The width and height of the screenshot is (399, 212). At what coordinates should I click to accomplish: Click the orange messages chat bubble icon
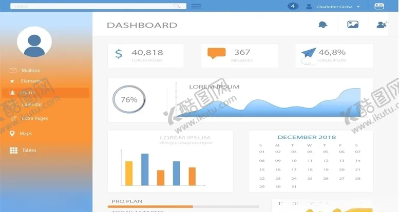(x=216, y=53)
